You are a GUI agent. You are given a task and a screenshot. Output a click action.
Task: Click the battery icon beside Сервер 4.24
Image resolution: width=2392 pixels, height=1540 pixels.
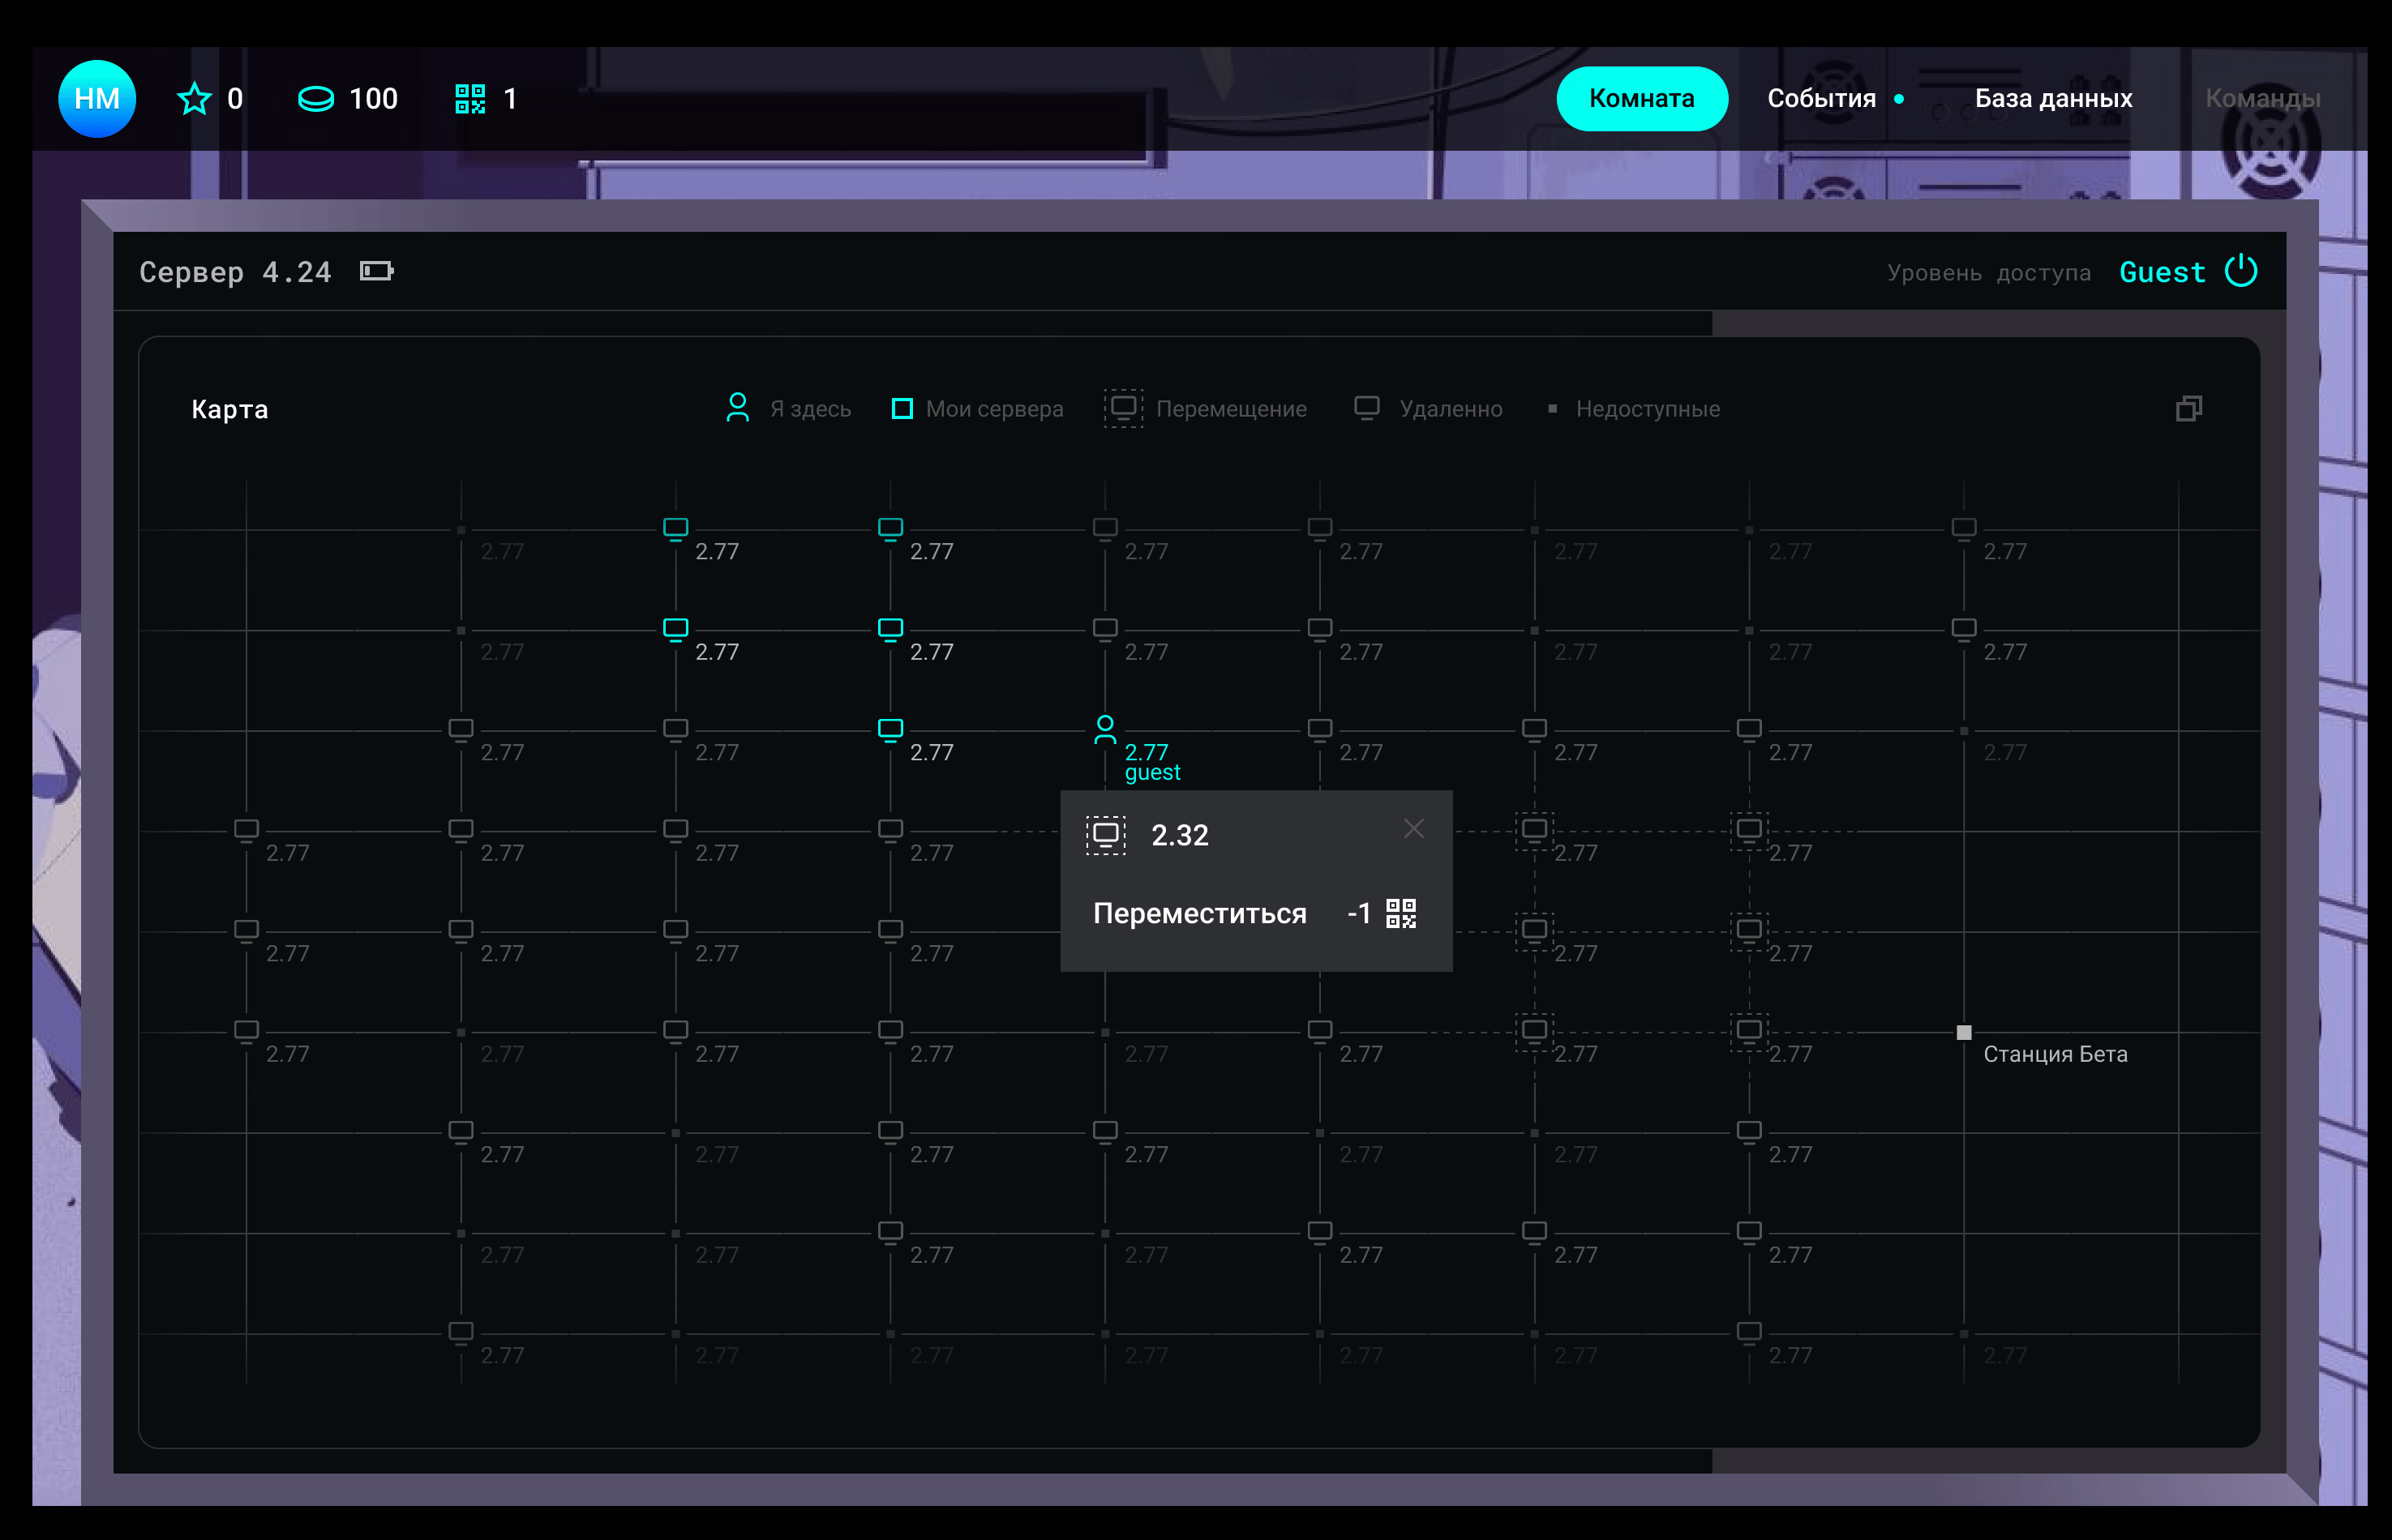[x=376, y=271]
